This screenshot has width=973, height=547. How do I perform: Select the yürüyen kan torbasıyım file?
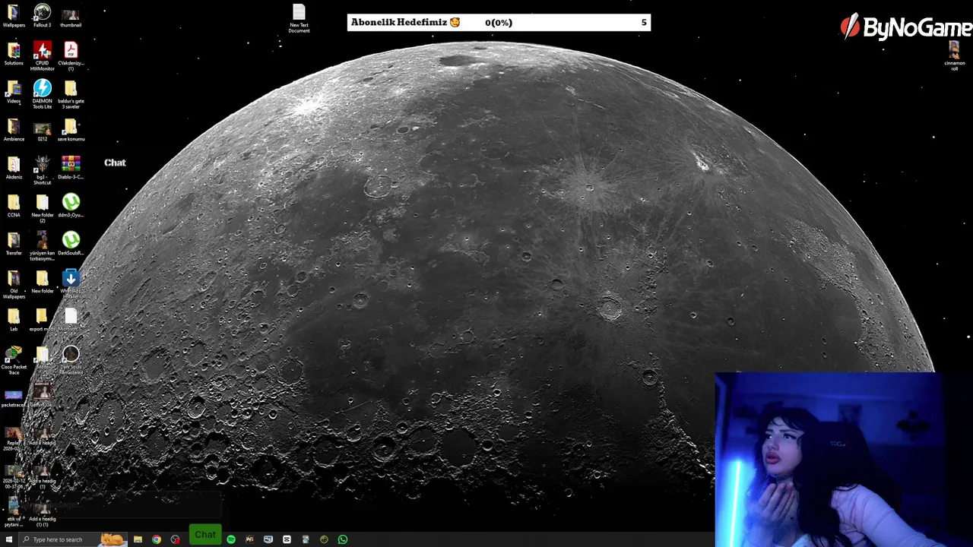click(x=43, y=246)
